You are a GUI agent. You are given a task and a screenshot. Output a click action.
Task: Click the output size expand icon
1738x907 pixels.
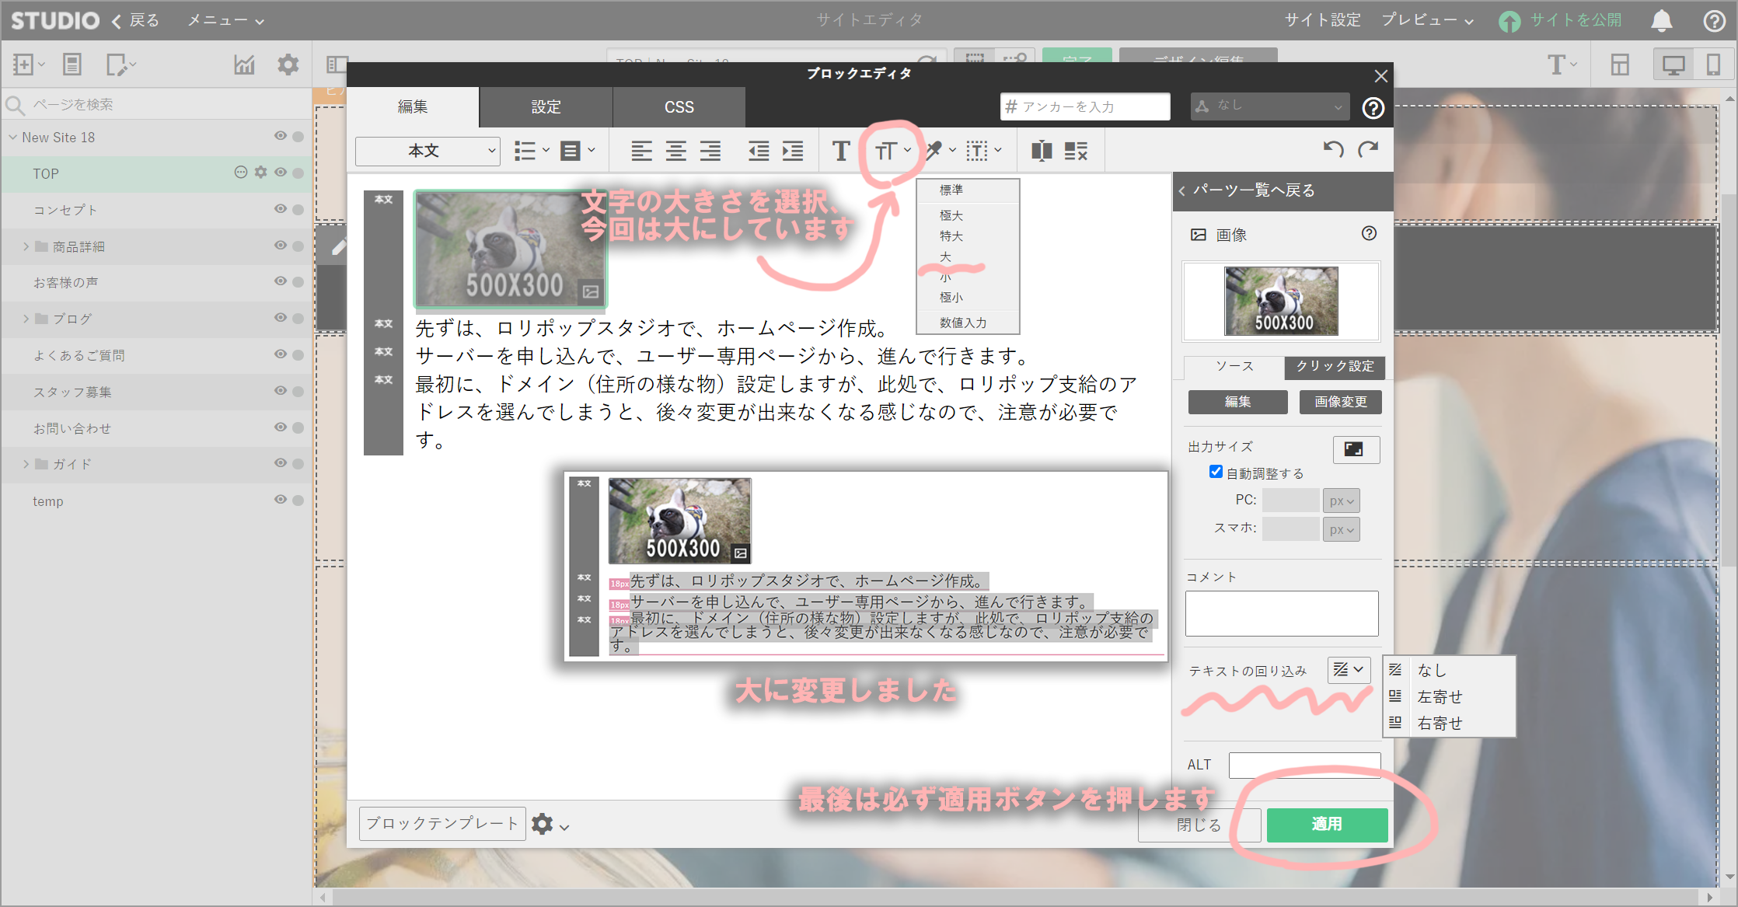point(1355,449)
